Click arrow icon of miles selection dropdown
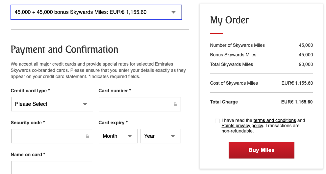This screenshot has width=326, height=174. point(173,12)
